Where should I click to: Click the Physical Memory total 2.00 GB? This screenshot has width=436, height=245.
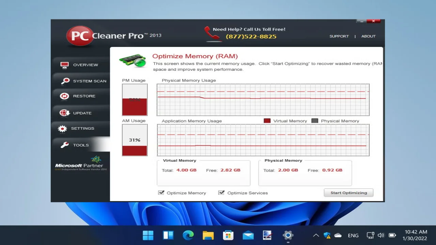[x=288, y=170]
